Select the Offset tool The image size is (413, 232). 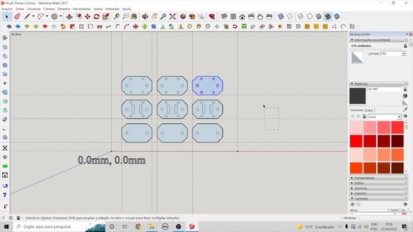pos(78,17)
